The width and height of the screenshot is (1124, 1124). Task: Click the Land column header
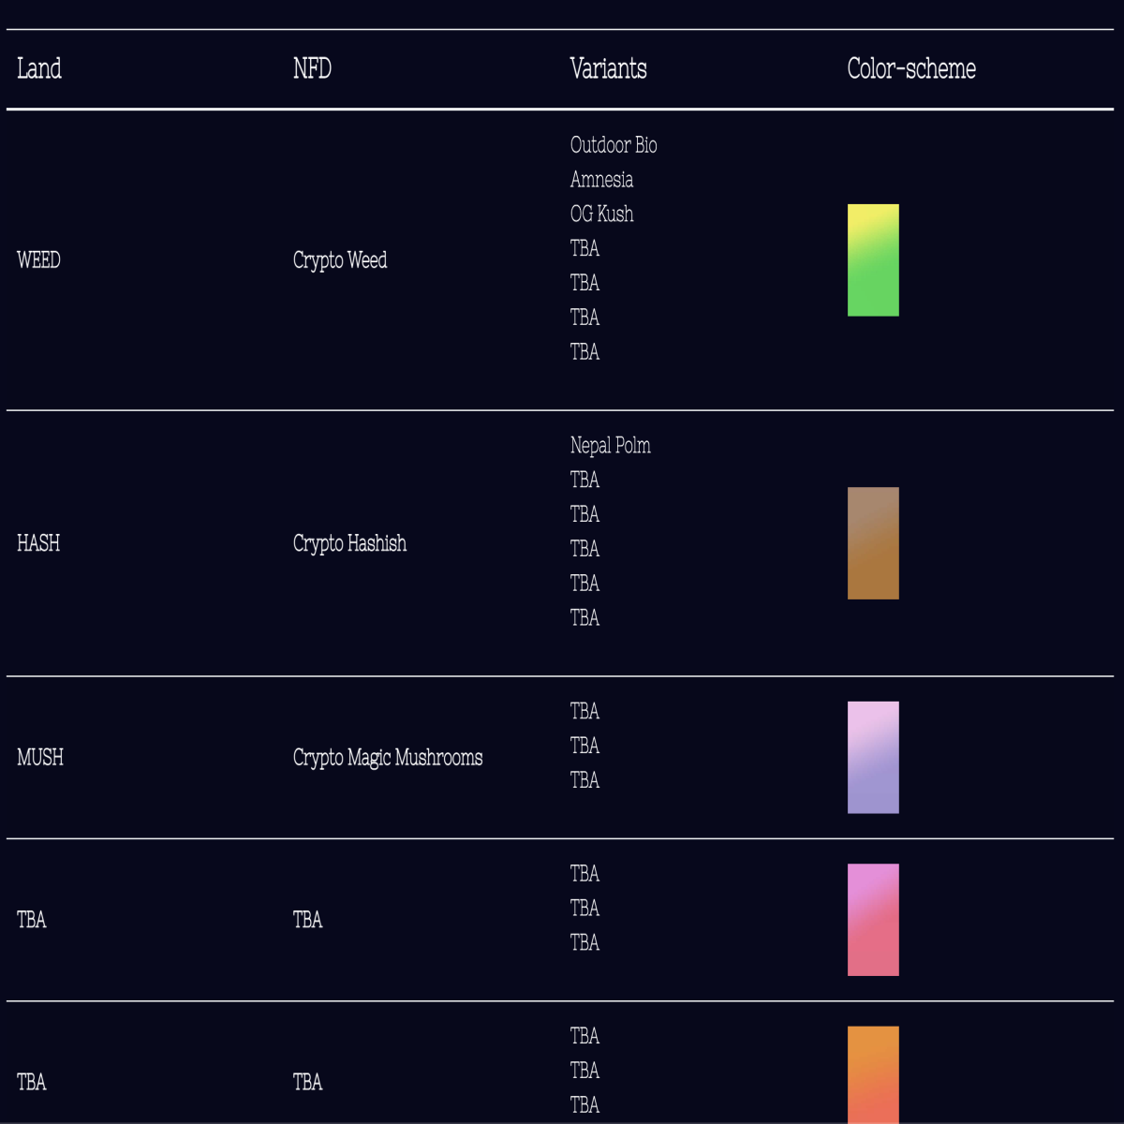(39, 68)
